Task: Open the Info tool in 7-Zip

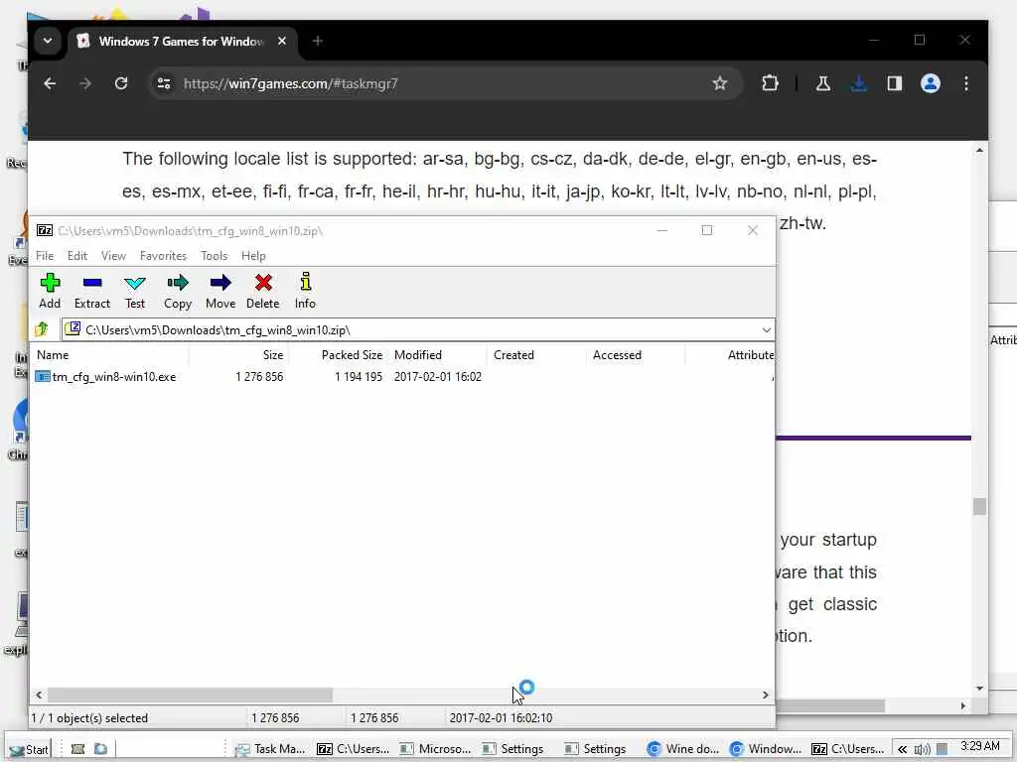Action: pos(305,291)
